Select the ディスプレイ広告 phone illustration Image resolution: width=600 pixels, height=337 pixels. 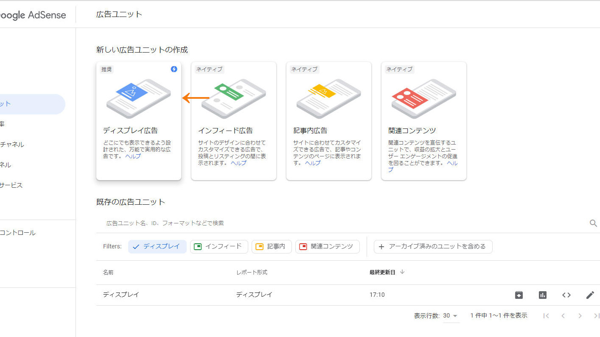138,98
